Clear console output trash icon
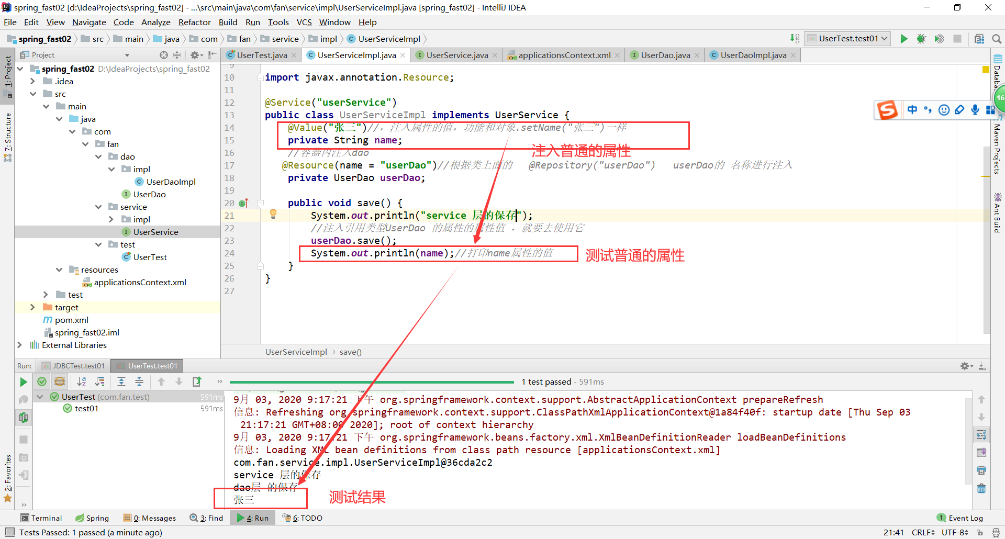The image size is (1005, 539). coord(981,488)
